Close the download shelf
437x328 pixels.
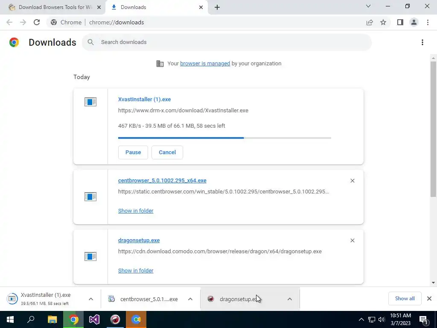point(429,299)
